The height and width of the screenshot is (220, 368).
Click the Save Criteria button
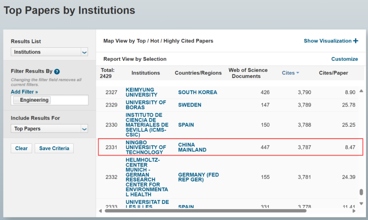click(x=54, y=148)
